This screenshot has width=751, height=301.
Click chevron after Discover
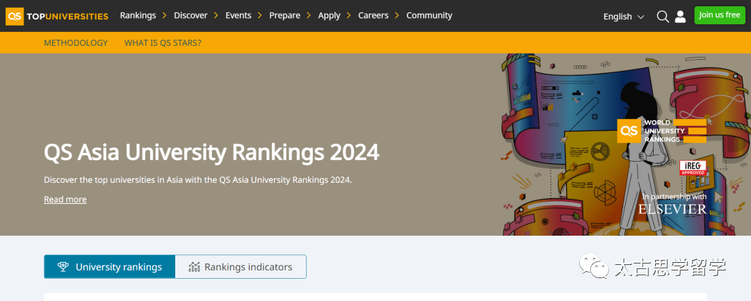tap(216, 15)
